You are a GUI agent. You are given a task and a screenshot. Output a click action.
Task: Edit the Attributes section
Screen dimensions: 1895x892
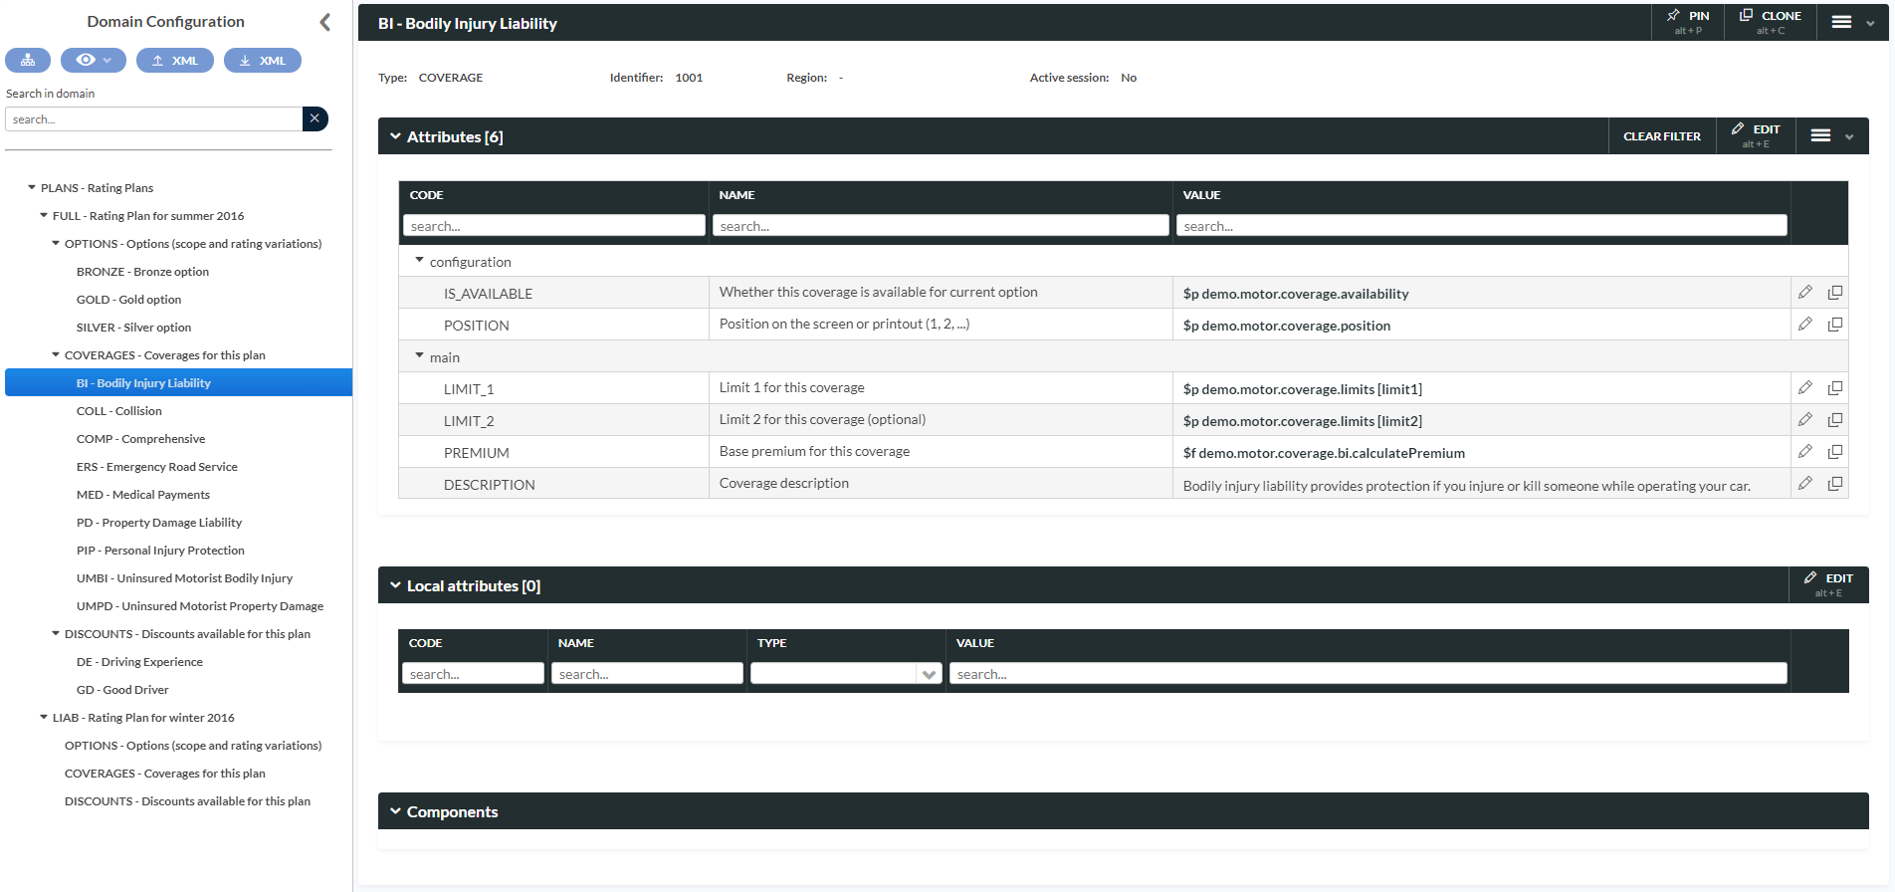click(x=1756, y=136)
